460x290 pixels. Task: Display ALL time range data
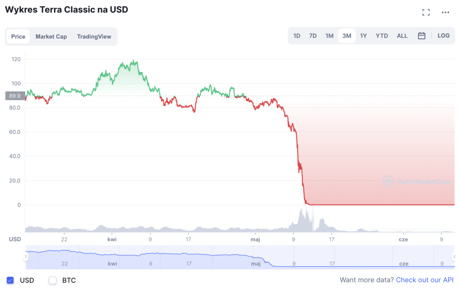pos(402,36)
